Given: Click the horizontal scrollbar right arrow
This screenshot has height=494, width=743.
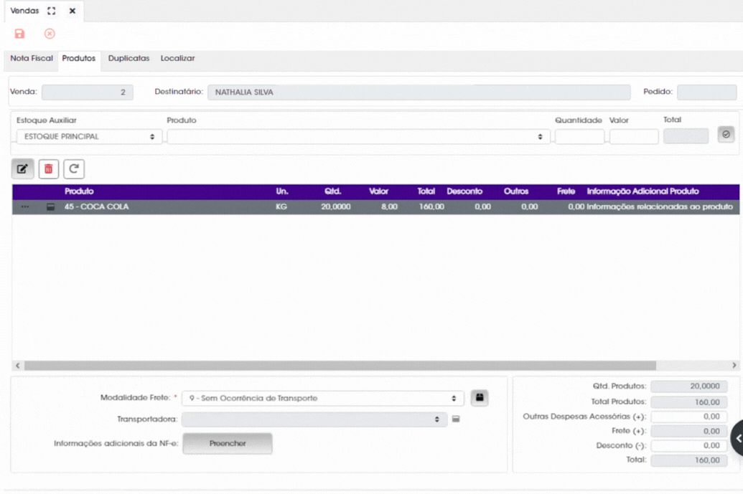Looking at the screenshot, I should click(734, 365).
